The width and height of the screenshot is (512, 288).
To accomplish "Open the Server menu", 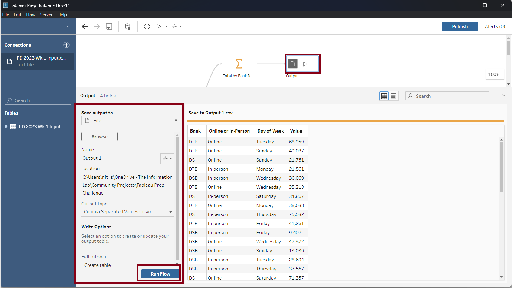I will tap(46, 15).
